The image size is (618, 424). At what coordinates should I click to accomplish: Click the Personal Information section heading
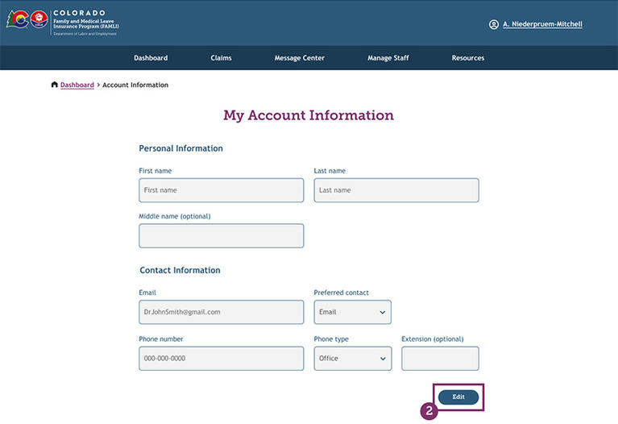point(181,148)
